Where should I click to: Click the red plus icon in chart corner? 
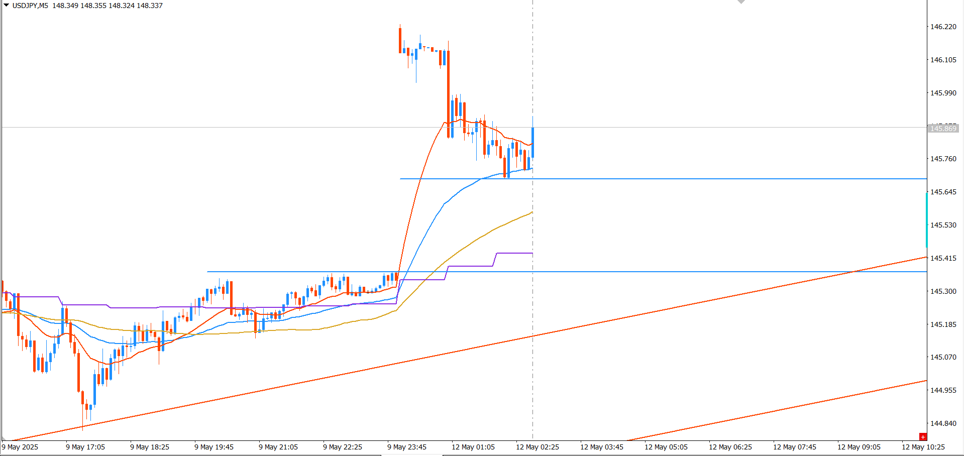point(923,437)
